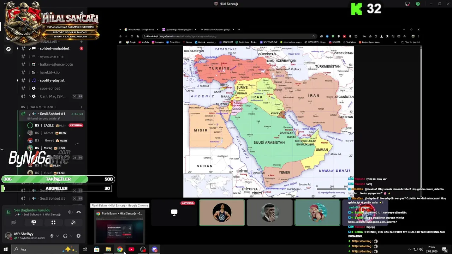Open headphone output options chevron
452x254 pixels.
[x=71, y=236]
